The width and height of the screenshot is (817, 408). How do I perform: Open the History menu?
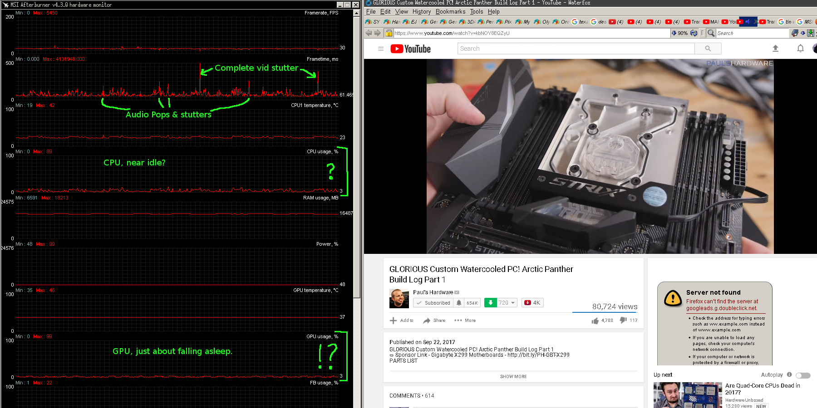422,12
